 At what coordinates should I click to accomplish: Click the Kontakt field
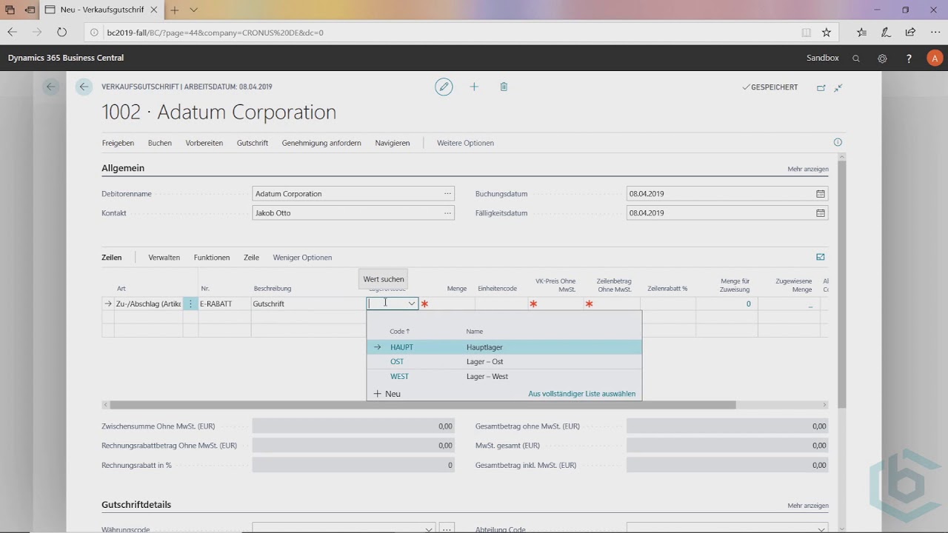pos(353,213)
